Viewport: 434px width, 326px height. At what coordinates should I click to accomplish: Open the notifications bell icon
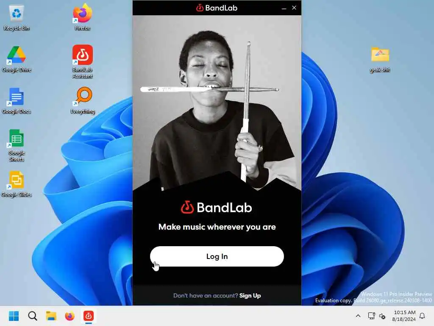pos(423,316)
